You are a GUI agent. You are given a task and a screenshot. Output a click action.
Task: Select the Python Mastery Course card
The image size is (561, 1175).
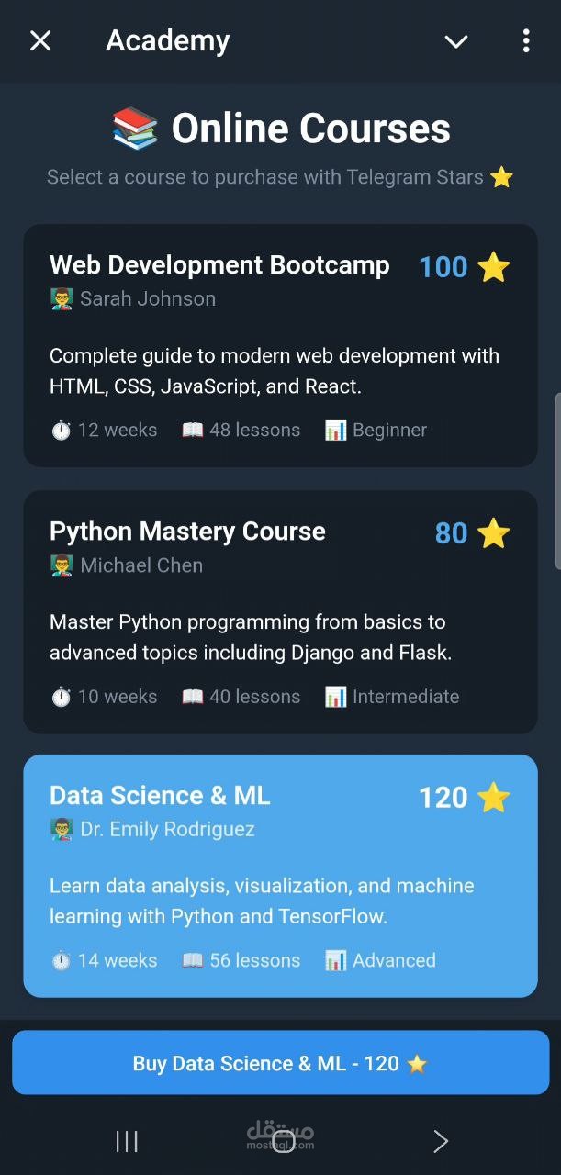pos(280,611)
